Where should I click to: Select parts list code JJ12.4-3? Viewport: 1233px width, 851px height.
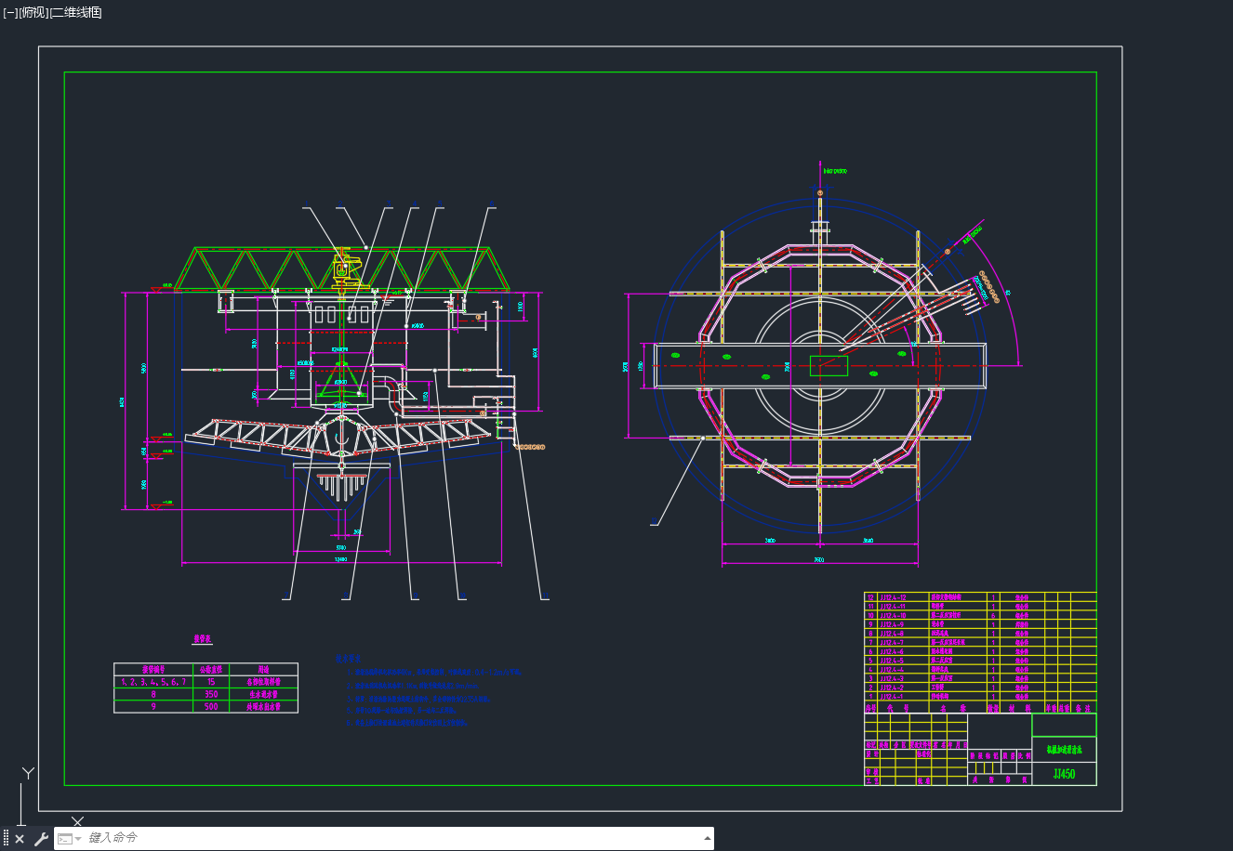[891, 678]
